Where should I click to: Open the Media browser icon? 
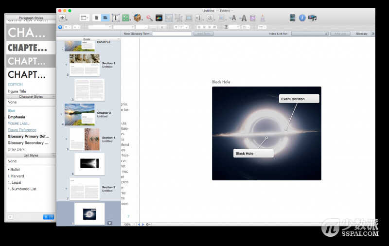(x=312, y=18)
